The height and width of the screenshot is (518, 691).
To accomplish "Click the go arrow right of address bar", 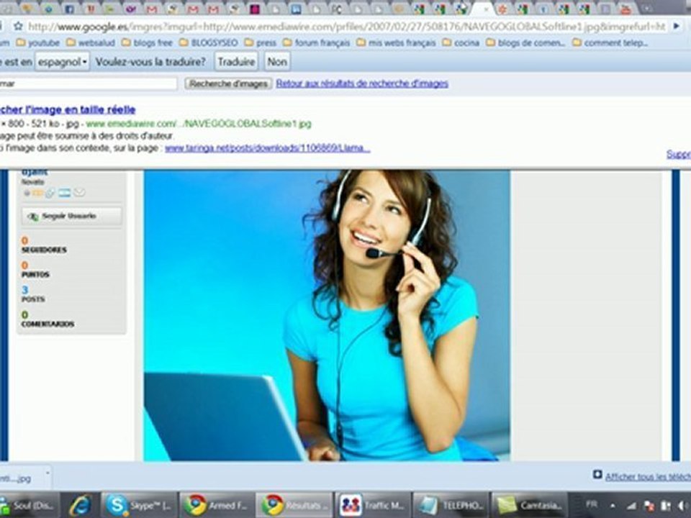I will click(x=677, y=27).
